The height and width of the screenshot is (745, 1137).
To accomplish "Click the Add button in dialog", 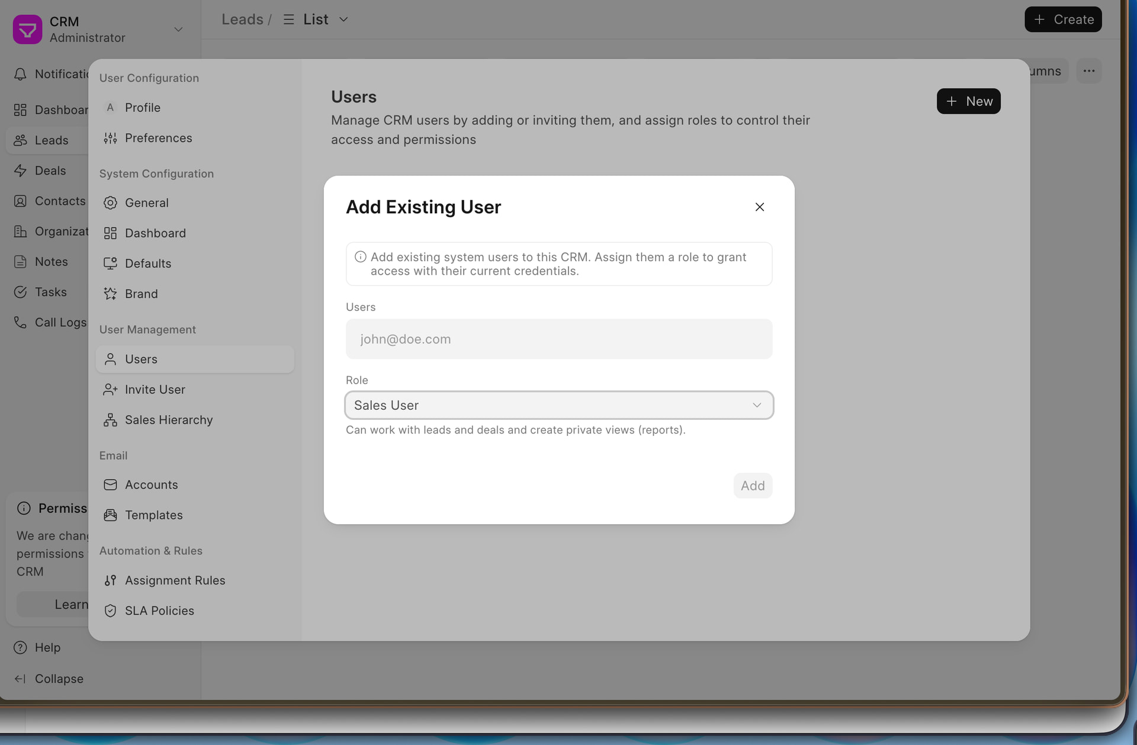I will pyautogui.click(x=753, y=486).
